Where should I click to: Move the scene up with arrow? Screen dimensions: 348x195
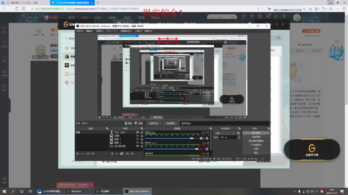[x=88, y=153]
